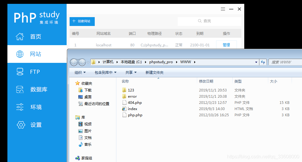This screenshot has height=162, width=302.
Task: Expand the arrow after WWW in breadcrumb
Action: tap(195, 62)
